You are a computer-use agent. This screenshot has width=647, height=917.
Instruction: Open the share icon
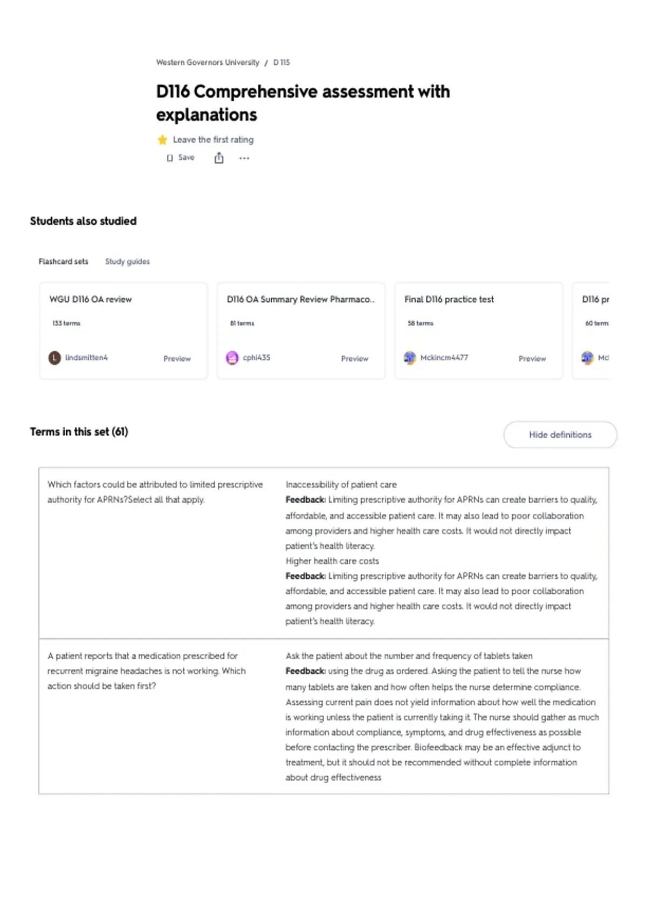pos(219,158)
